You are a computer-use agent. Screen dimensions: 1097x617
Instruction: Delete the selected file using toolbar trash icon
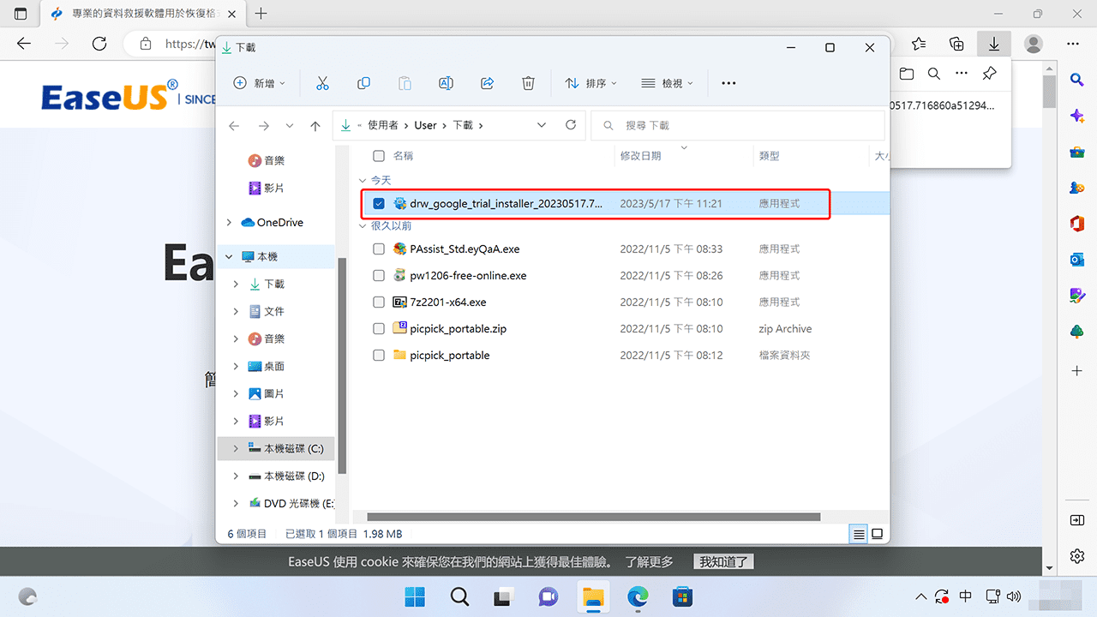(528, 82)
